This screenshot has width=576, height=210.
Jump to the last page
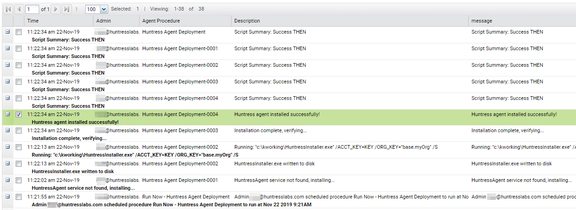(67, 9)
